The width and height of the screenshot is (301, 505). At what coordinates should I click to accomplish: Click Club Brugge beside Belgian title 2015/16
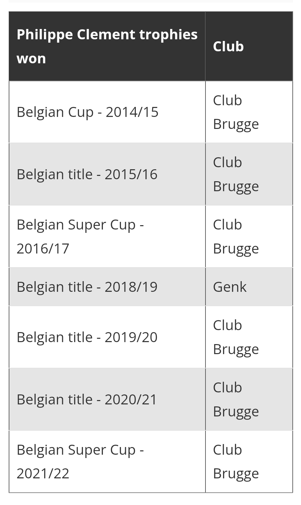249,174
